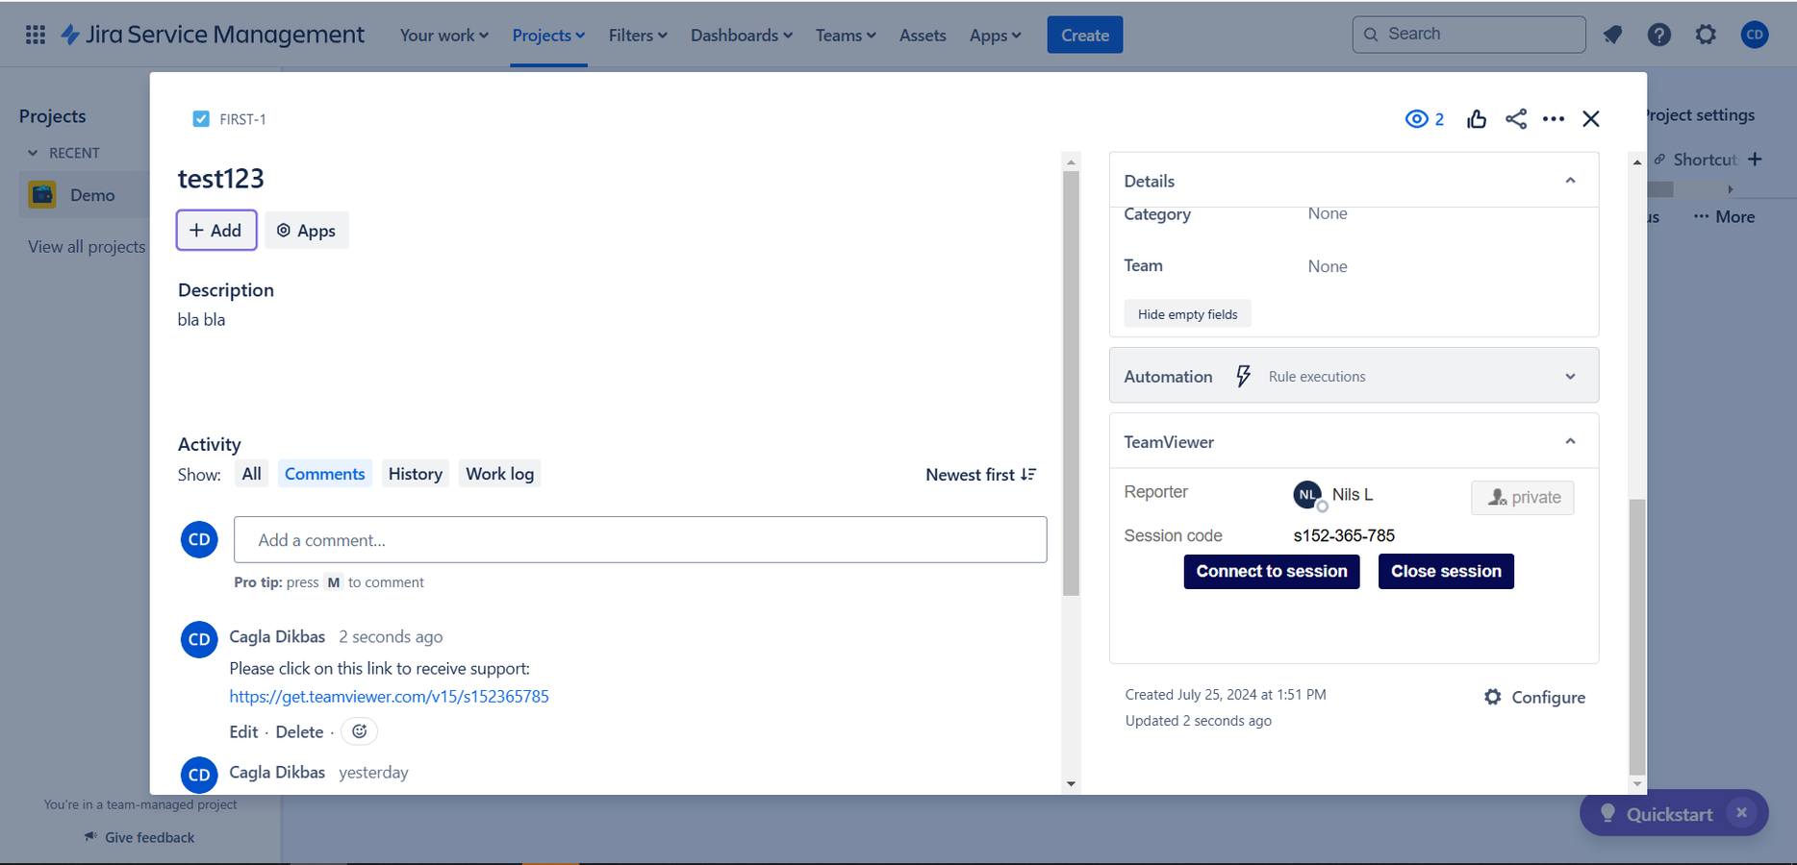Image resolution: width=1797 pixels, height=865 pixels.
Task: Click the test123 issue title
Action: [x=221, y=179]
